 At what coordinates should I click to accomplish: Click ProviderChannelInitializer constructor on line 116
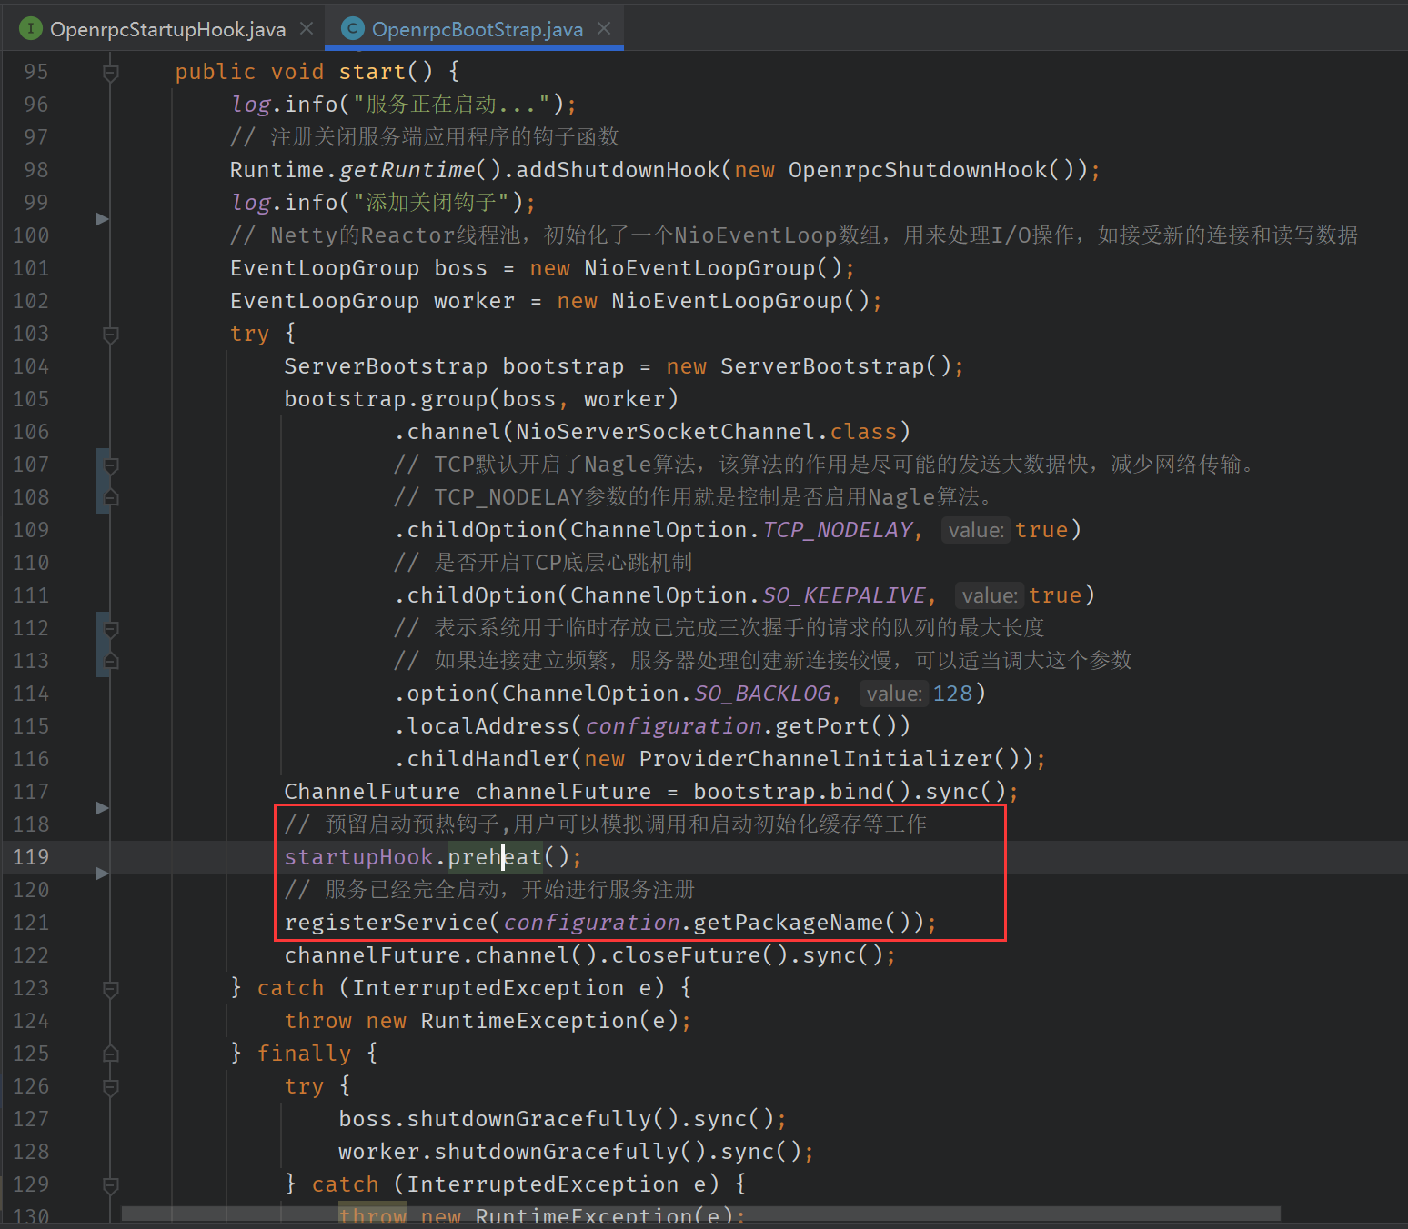coord(816,759)
